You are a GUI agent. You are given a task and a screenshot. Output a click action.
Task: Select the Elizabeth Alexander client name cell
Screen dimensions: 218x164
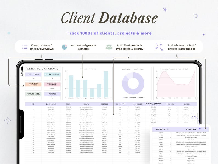tap(51, 139)
